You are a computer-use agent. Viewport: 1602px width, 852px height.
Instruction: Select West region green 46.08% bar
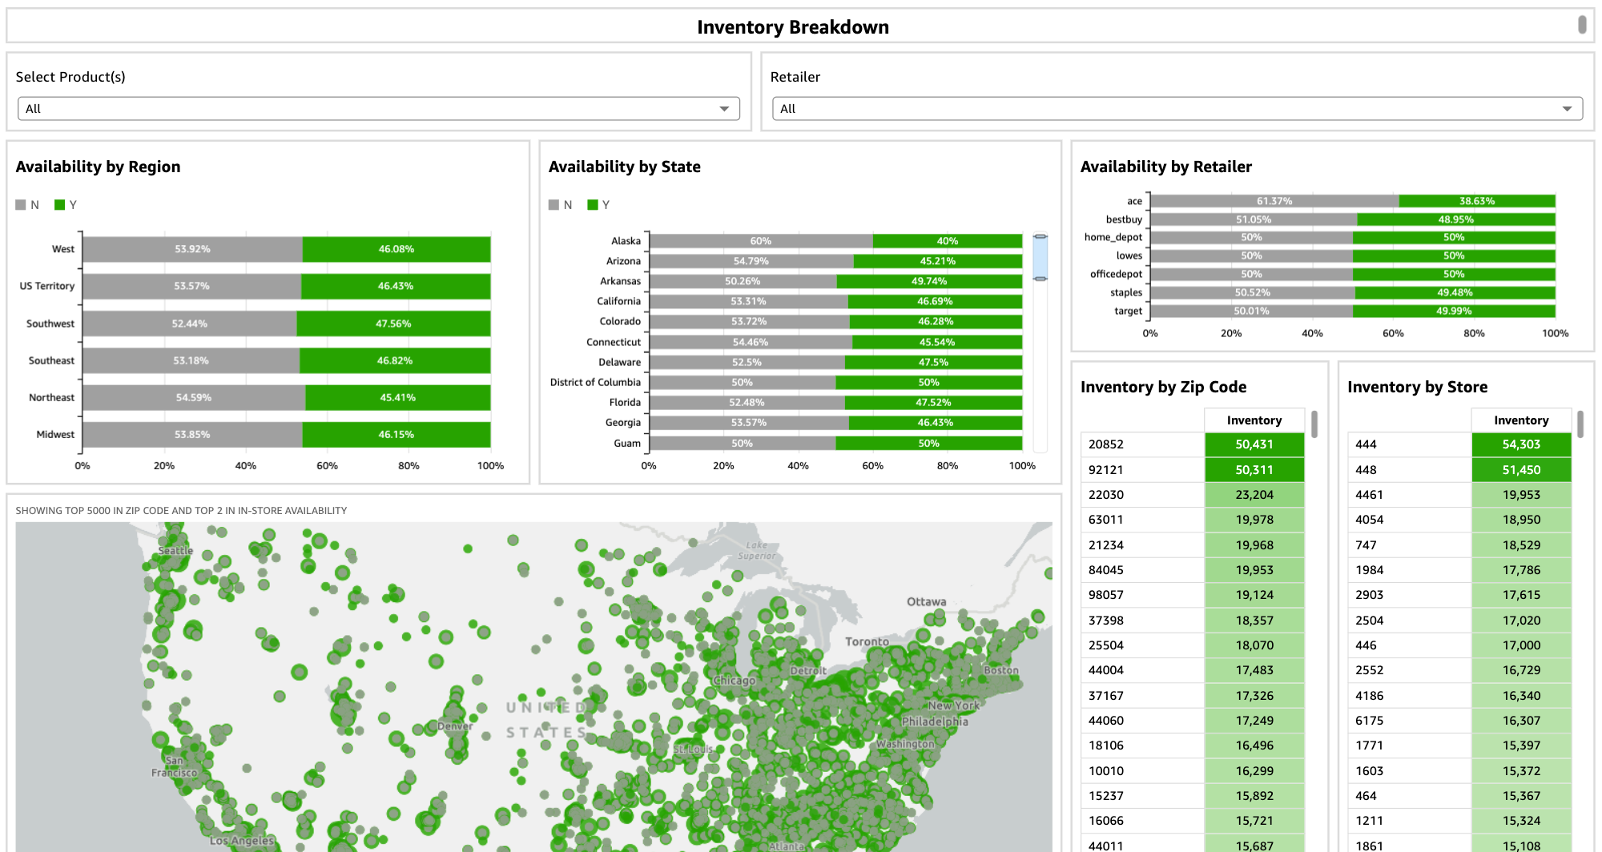[x=396, y=249]
